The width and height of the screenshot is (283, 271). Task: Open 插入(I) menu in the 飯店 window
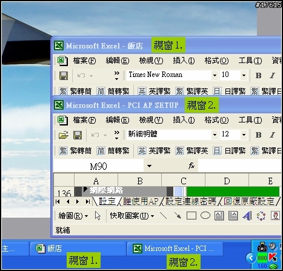[x=184, y=61]
